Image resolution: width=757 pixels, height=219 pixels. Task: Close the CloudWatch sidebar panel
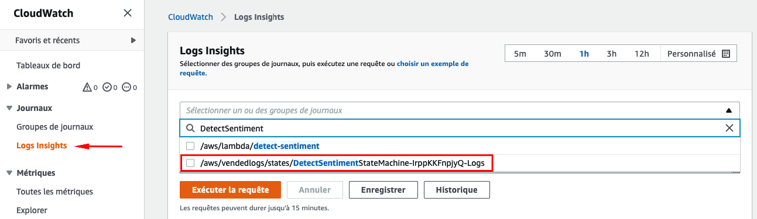(x=128, y=13)
